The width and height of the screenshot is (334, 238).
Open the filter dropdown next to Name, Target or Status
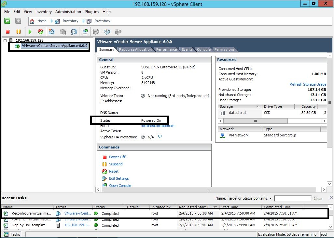pos(271,198)
